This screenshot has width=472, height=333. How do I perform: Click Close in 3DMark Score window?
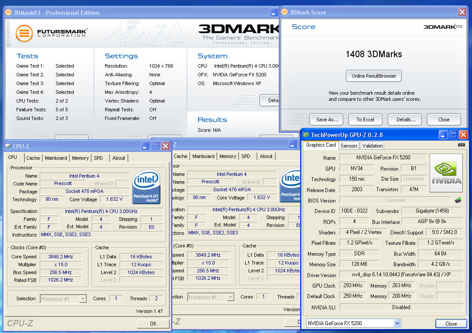coord(444,120)
